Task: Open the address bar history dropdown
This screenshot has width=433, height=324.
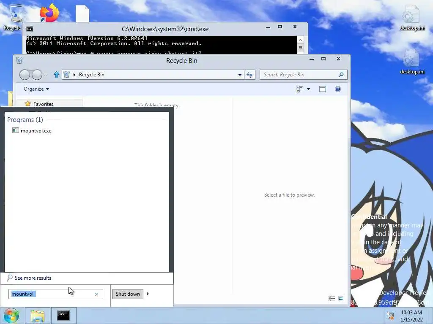Action: click(x=240, y=75)
